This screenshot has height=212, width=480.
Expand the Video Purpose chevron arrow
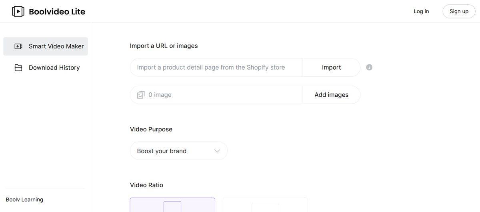(217, 151)
